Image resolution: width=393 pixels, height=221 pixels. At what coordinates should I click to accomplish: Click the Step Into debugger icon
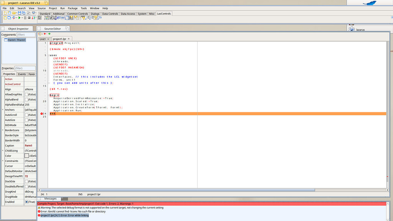(x=33, y=18)
